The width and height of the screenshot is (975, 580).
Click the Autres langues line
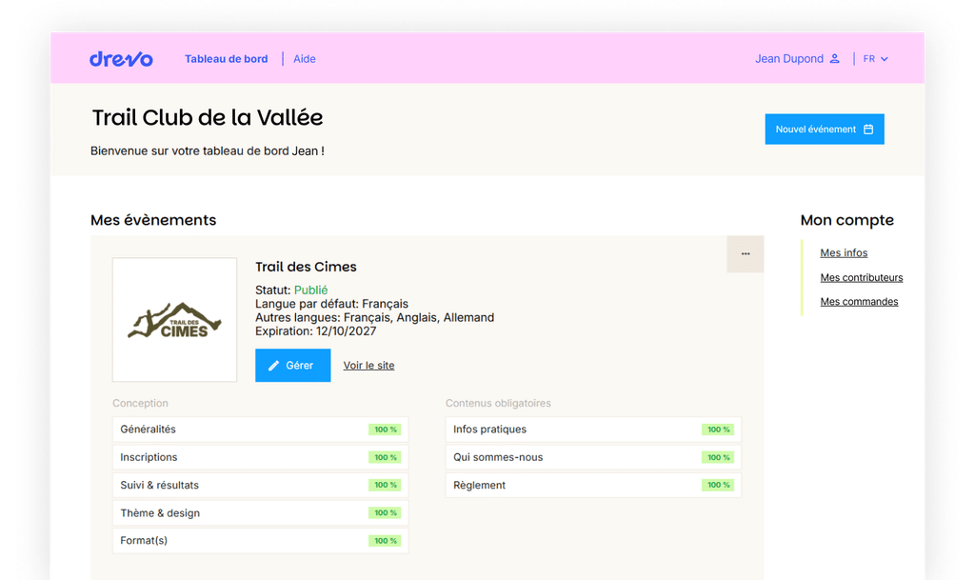point(375,318)
